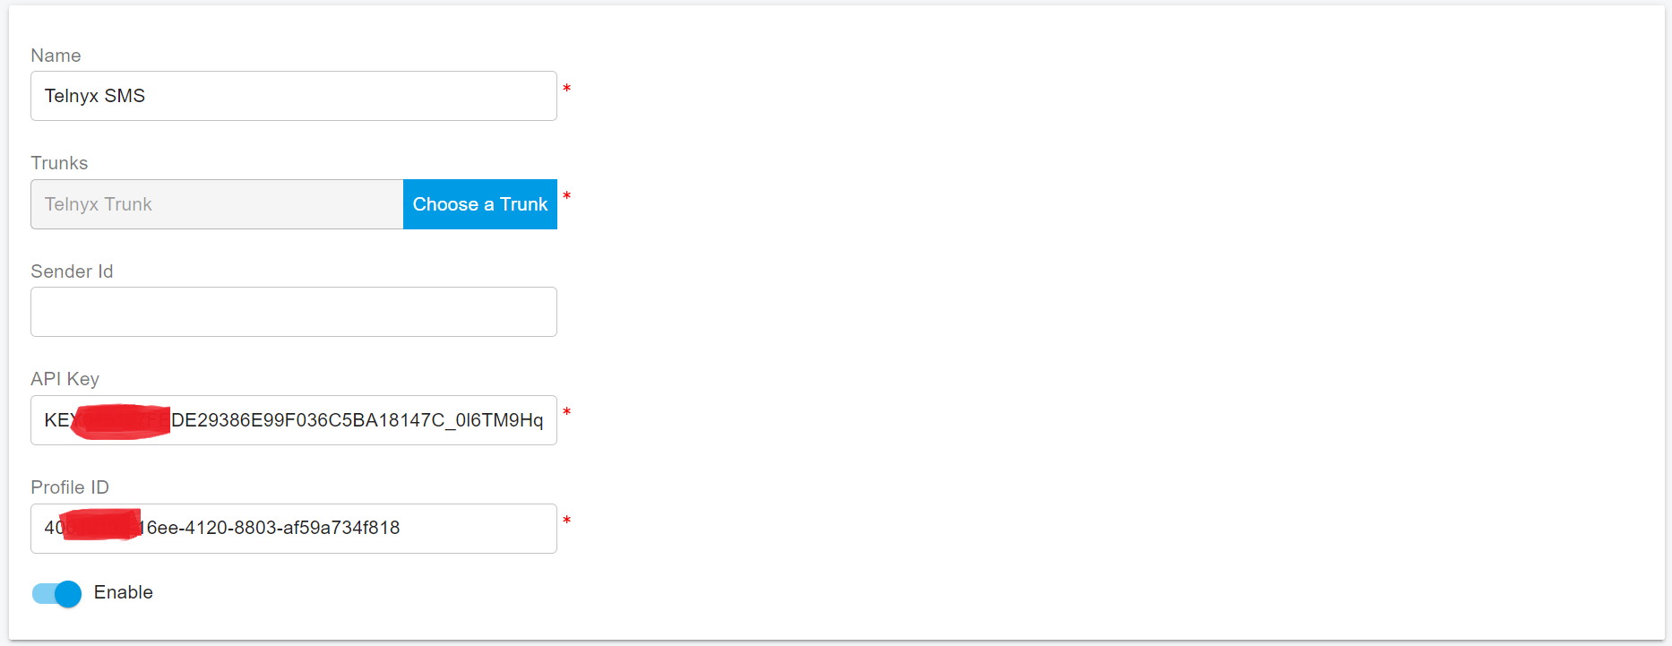Click the red redaction mark in API Key
The image size is (1672, 646).
[x=121, y=421]
